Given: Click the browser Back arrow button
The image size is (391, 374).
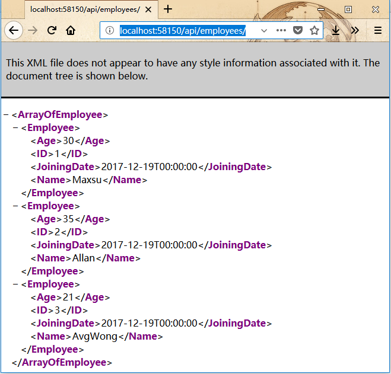Looking at the screenshot, I should click(13, 30).
